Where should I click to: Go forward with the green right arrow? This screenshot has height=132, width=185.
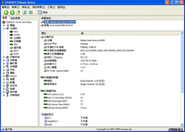coord(12,12)
